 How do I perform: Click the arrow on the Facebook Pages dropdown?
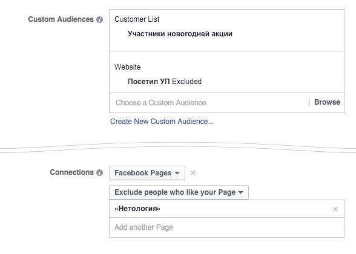pos(177,173)
